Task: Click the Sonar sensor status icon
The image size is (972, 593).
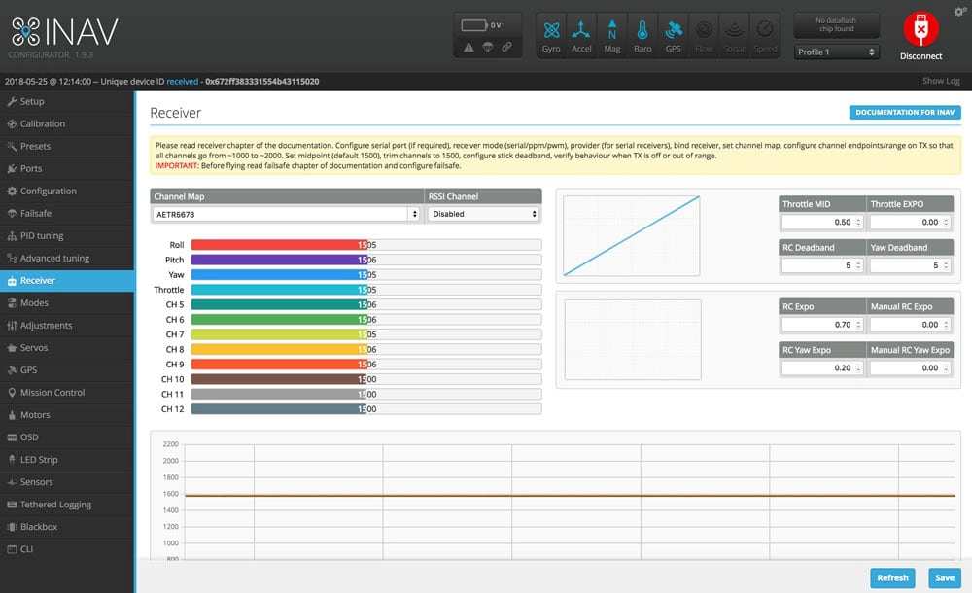Action: 734,36
